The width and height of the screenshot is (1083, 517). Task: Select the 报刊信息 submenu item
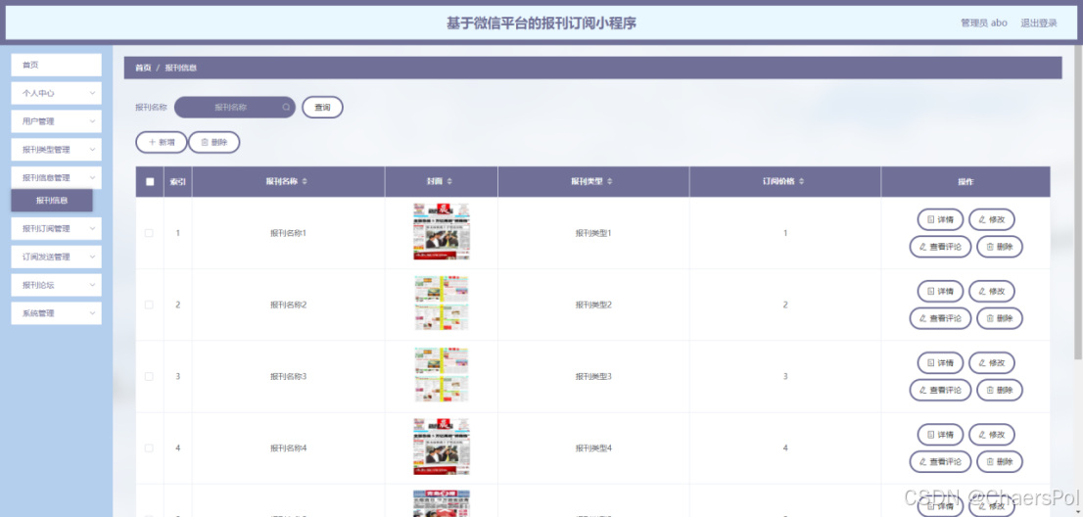tap(52, 201)
